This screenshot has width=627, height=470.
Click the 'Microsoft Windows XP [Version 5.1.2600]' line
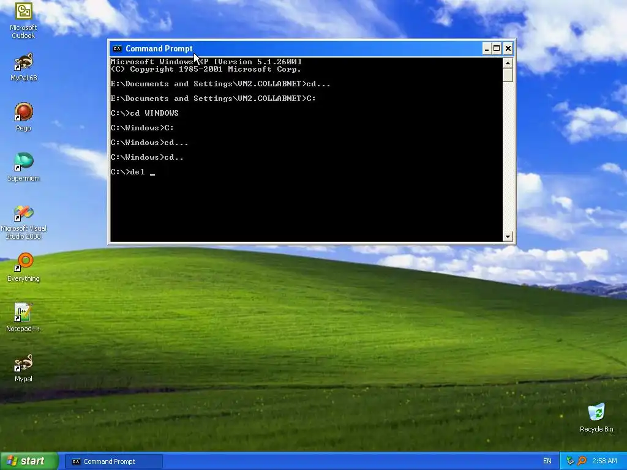click(x=206, y=62)
